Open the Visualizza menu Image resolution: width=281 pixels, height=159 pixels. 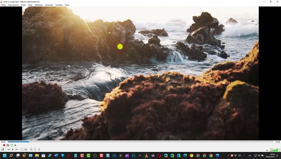(x=59, y=5)
